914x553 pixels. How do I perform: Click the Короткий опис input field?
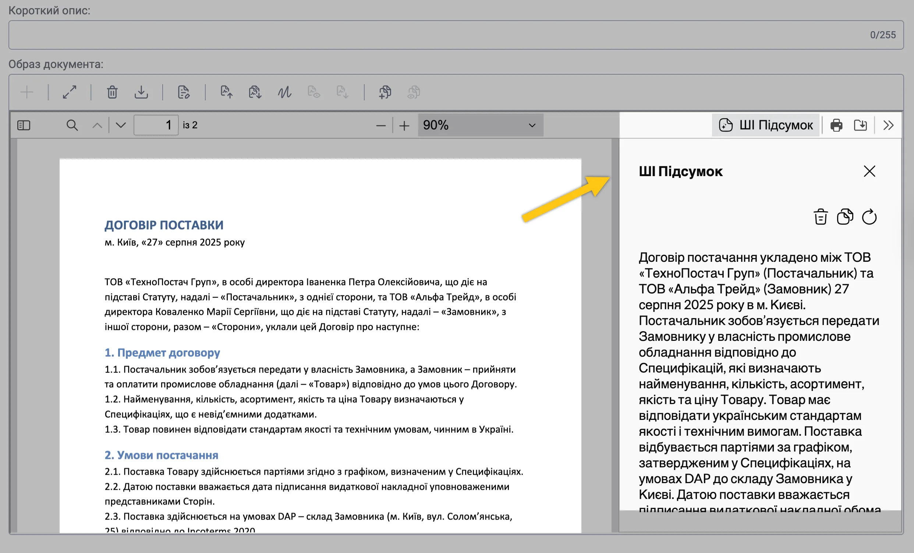pyautogui.click(x=456, y=35)
